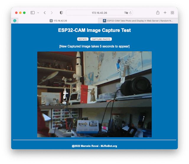Reload the page with the refresh icon
The height and width of the screenshot is (164, 189).
coord(131,13)
